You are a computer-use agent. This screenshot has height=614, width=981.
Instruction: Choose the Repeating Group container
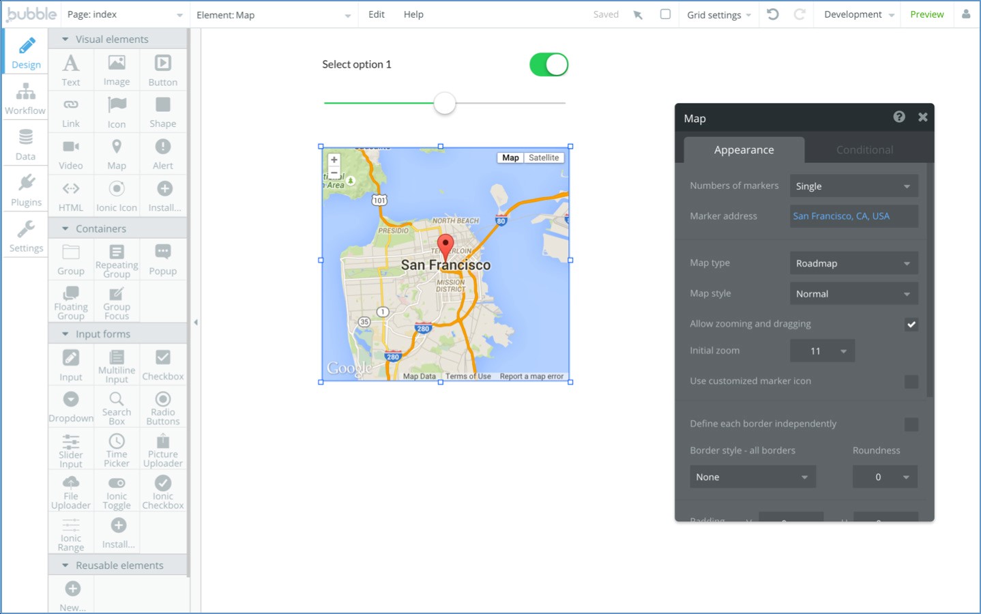(x=117, y=260)
